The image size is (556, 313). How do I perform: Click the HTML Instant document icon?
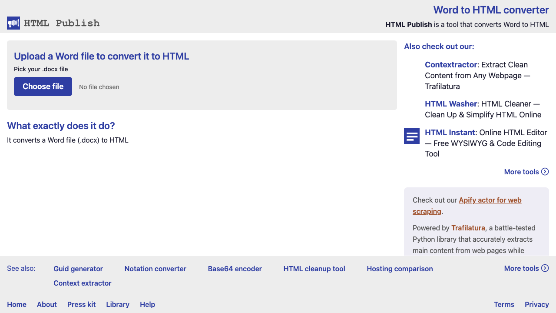click(412, 136)
